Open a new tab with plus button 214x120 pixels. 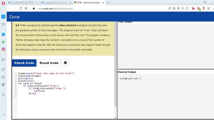click(x=108, y=2)
